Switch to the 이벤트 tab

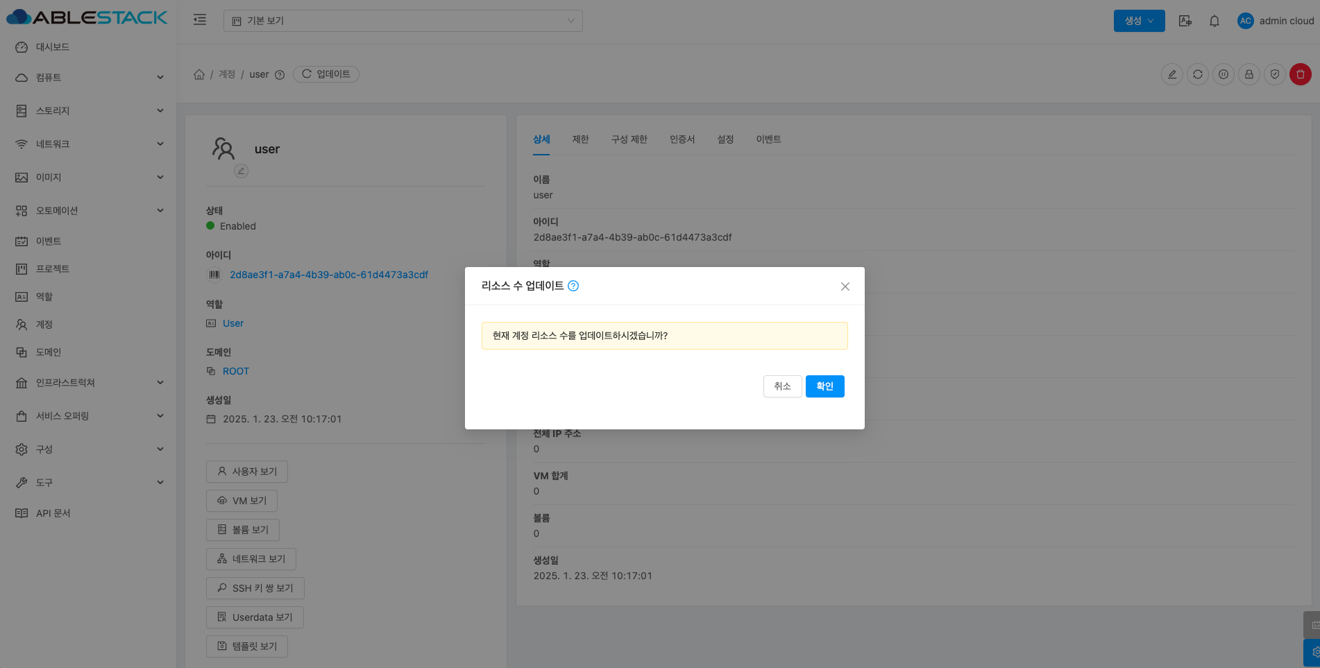point(768,139)
